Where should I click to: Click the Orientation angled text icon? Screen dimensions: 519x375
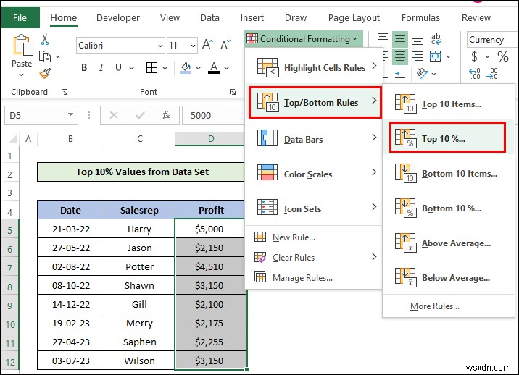[x=423, y=73]
